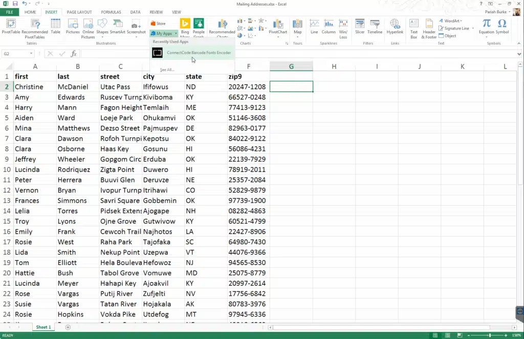
Task: Switch to Page Layout view in status bar
Action: coord(447,335)
